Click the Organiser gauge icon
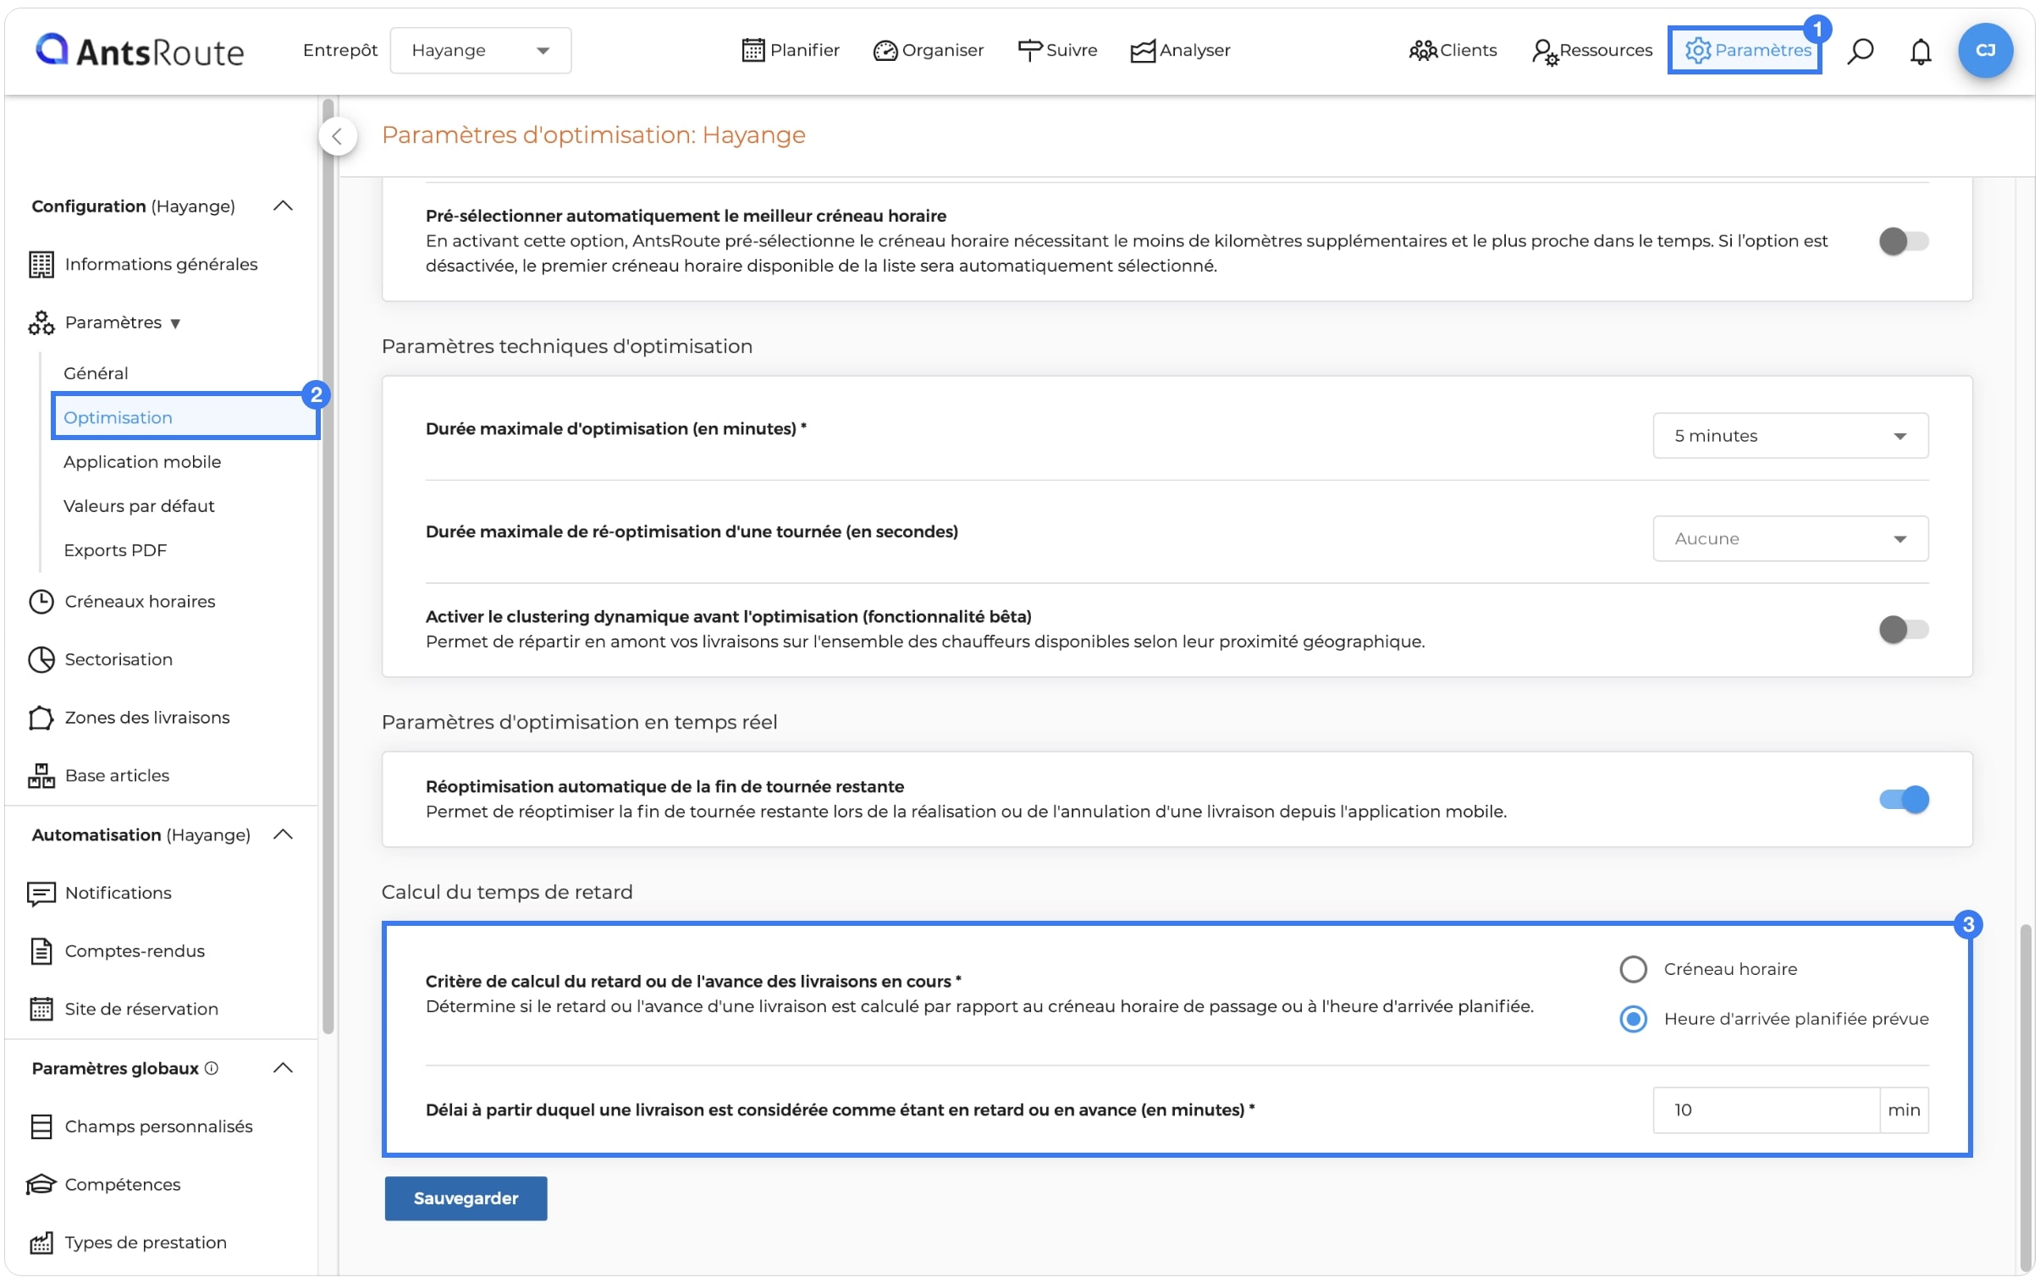2040x1283 pixels. 885,51
